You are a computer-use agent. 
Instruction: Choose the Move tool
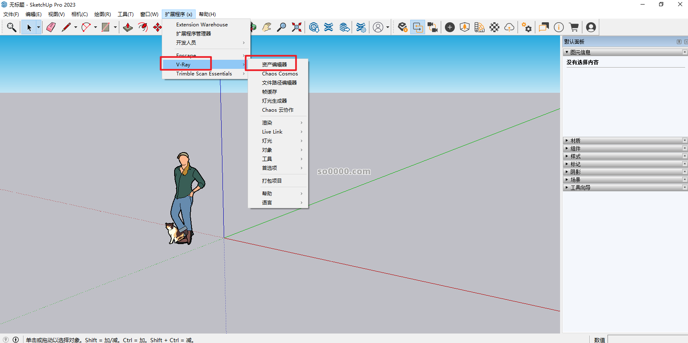tap(157, 27)
